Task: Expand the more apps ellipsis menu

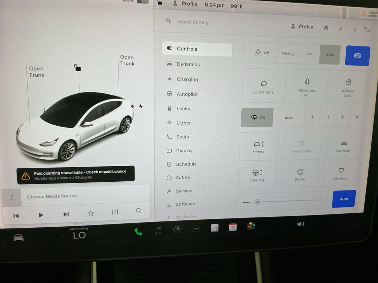Action: [x=196, y=229]
